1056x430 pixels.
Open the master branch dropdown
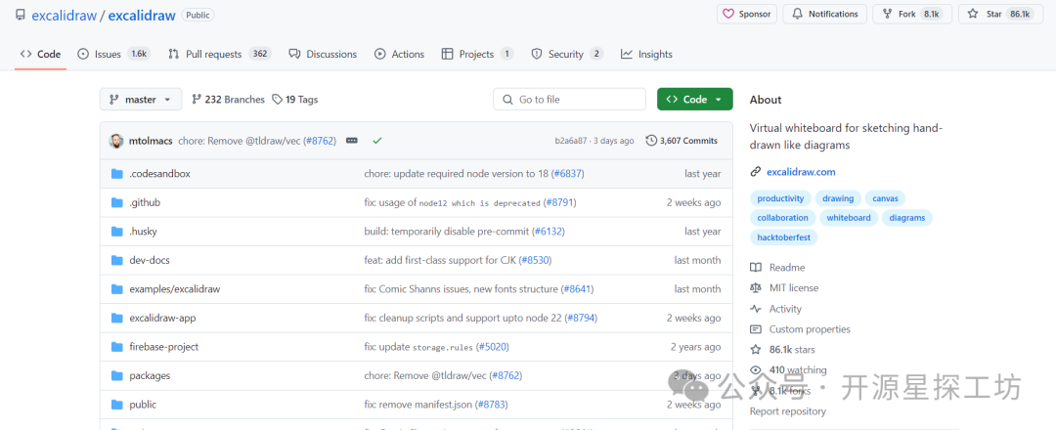pyautogui.click(x=141, y=99)
